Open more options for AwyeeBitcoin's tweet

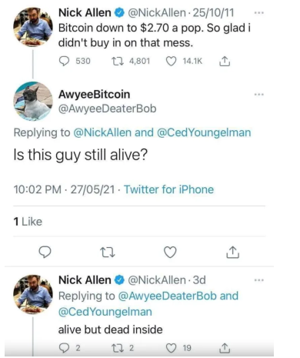(259, 95)
